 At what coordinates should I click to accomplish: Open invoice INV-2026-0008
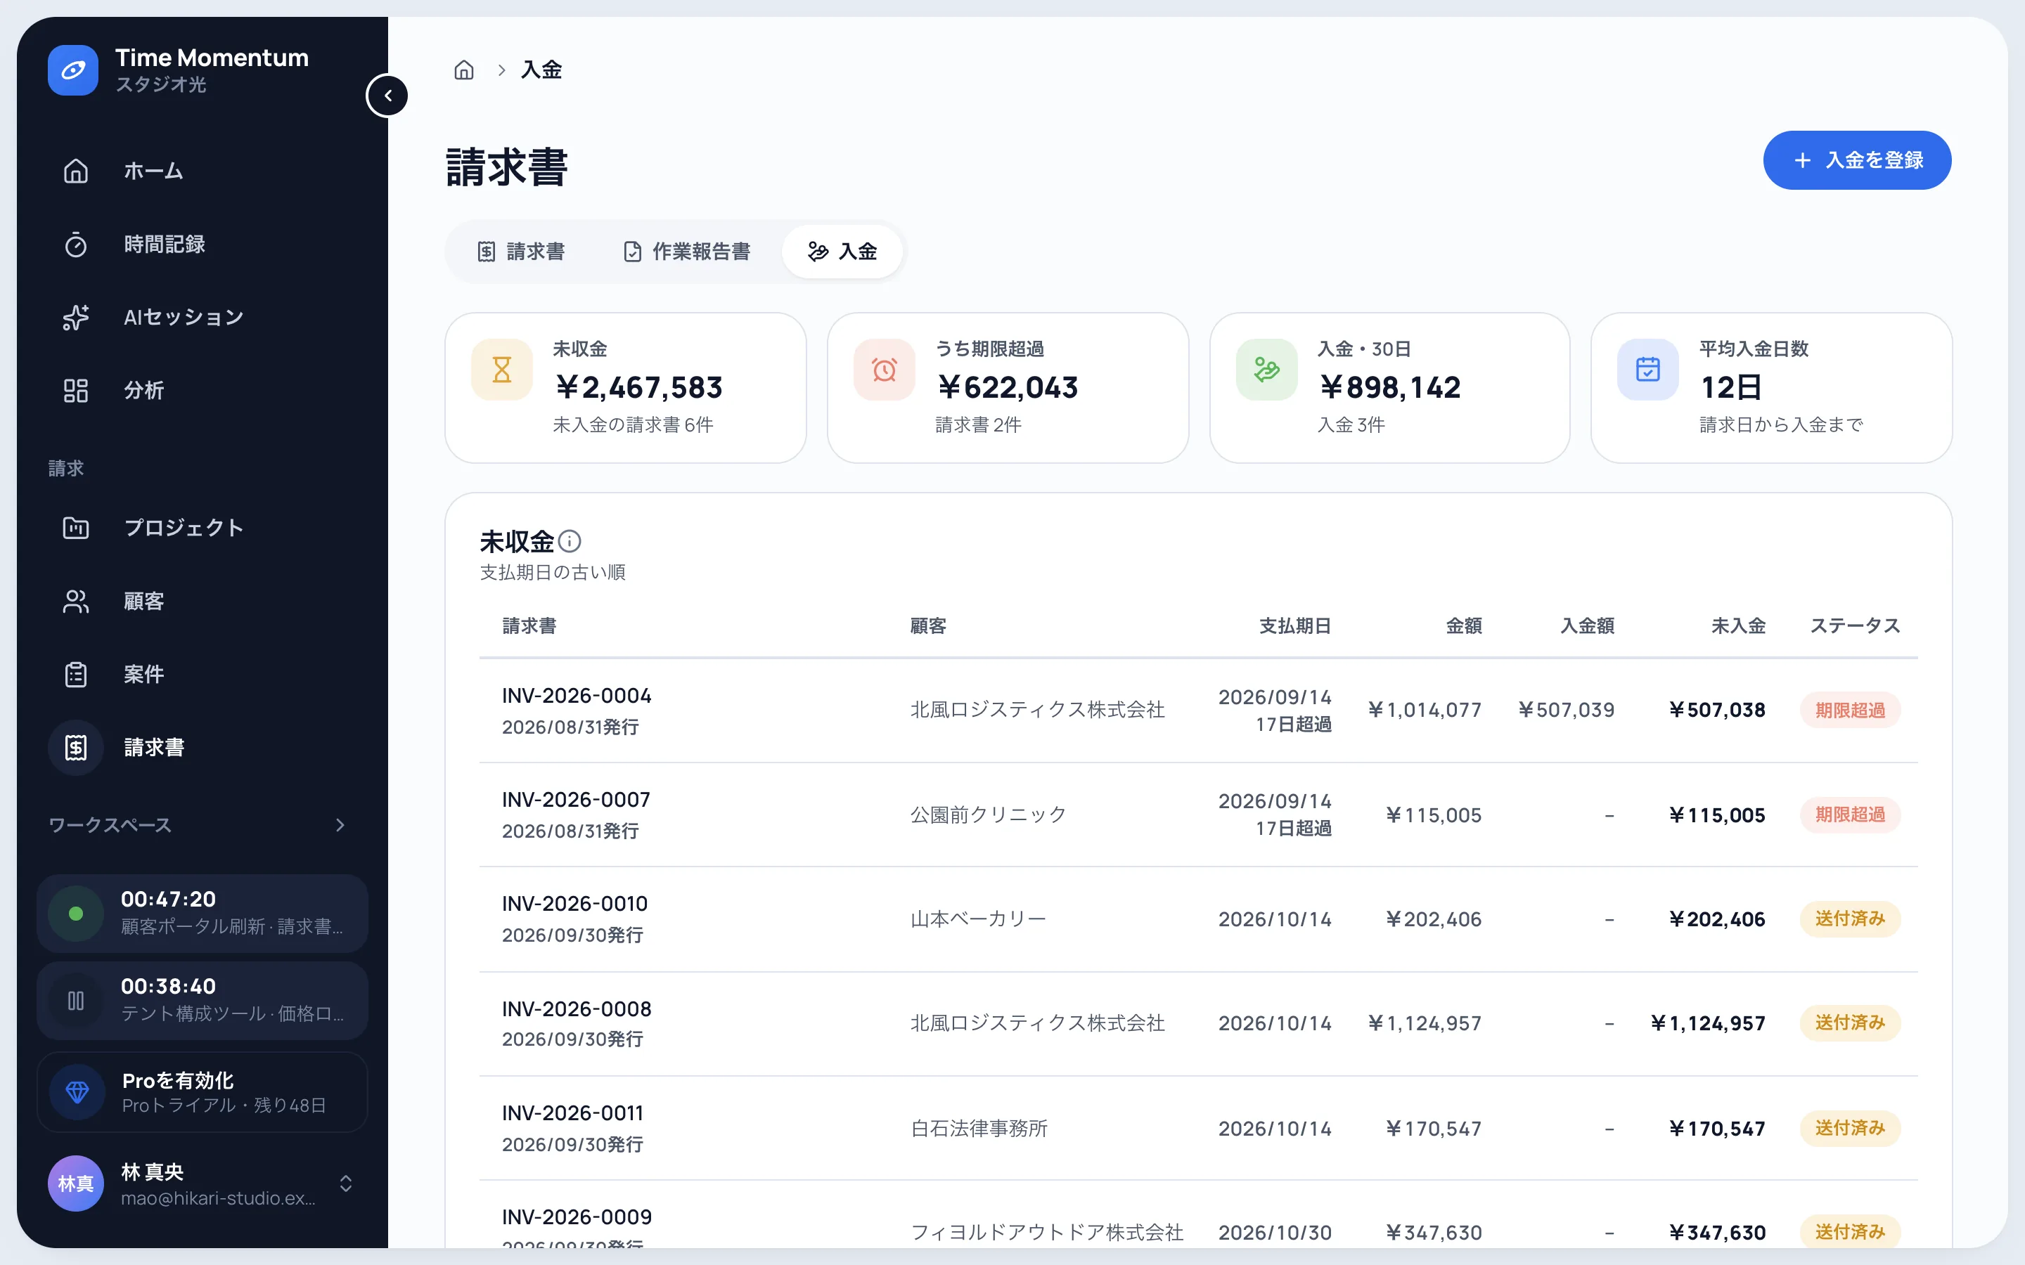[577, 1009]
